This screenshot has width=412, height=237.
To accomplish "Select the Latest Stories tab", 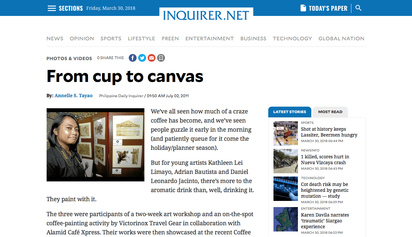I will pyautogui.click(x=289, y=112).
